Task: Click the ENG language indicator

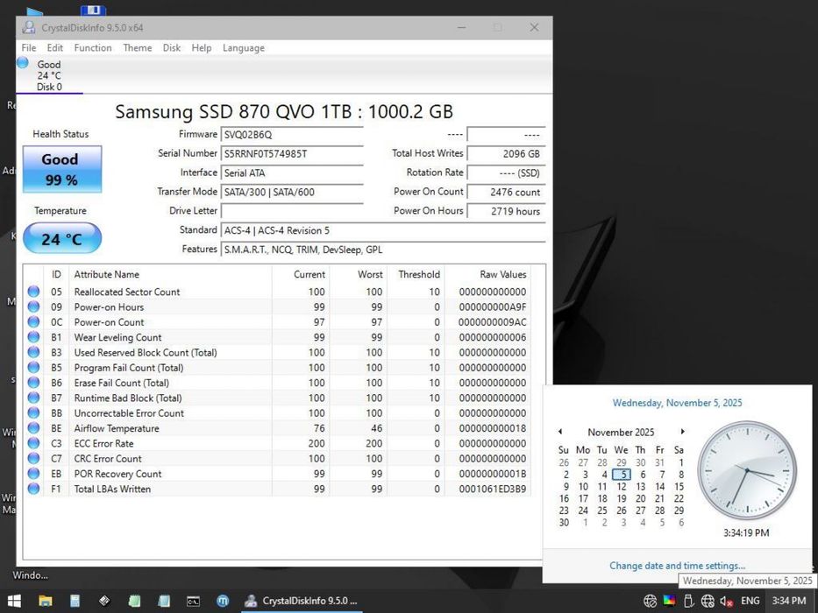Action: 750,601
